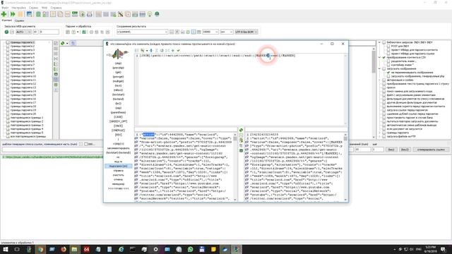The width and height of the screenshot is (452, 254).
Task: Click the green check icon in dialog toolbar
Action: click(x=178, y=50)
